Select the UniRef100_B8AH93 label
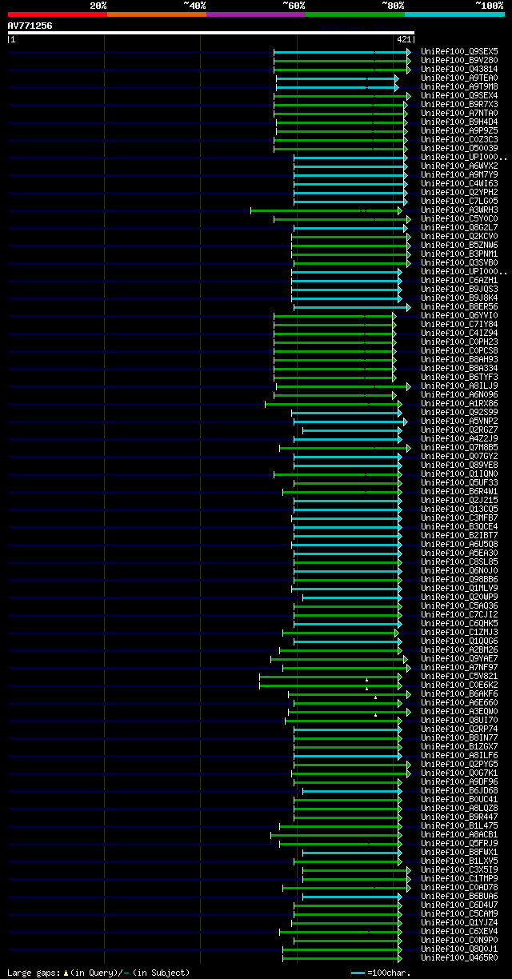The image size is (512, 979). (x=459, y=359)
